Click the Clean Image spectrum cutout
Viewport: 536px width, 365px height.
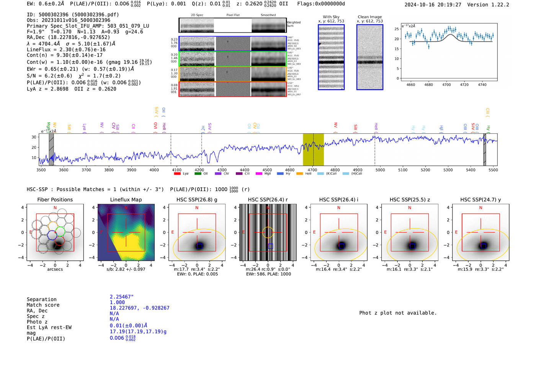[x=370, y=57]
